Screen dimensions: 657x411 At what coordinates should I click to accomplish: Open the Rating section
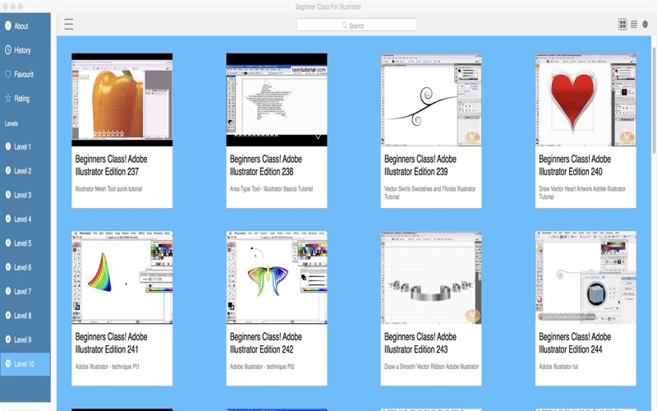pyautogui.click(x=25, y=99)
